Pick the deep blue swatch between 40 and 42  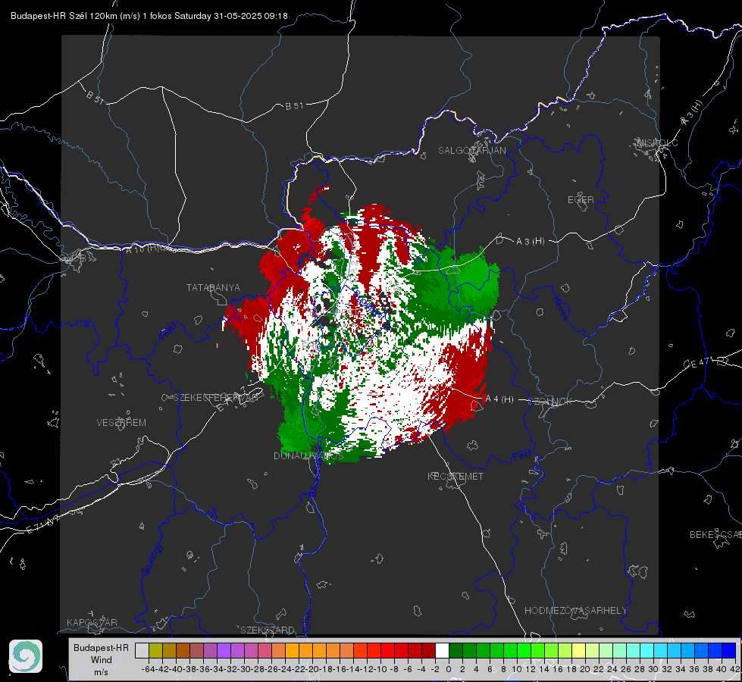[x=728, y=650]
